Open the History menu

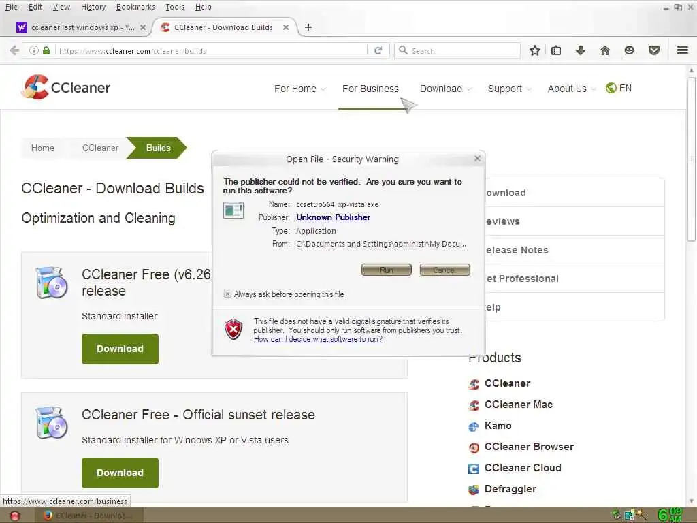coord(93,7)
